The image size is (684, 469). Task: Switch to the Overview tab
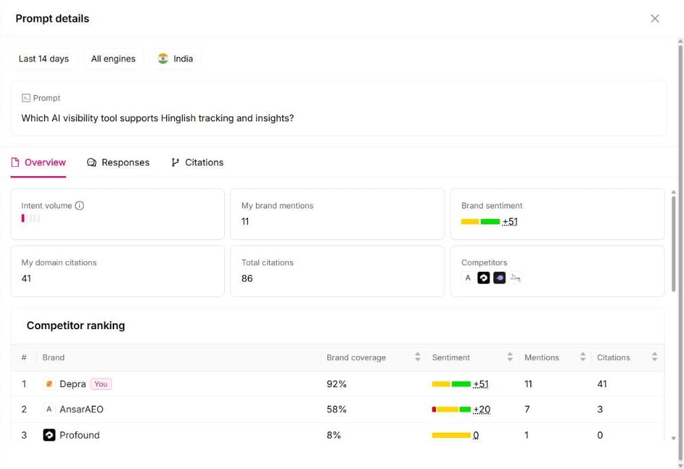click(38, 162)
